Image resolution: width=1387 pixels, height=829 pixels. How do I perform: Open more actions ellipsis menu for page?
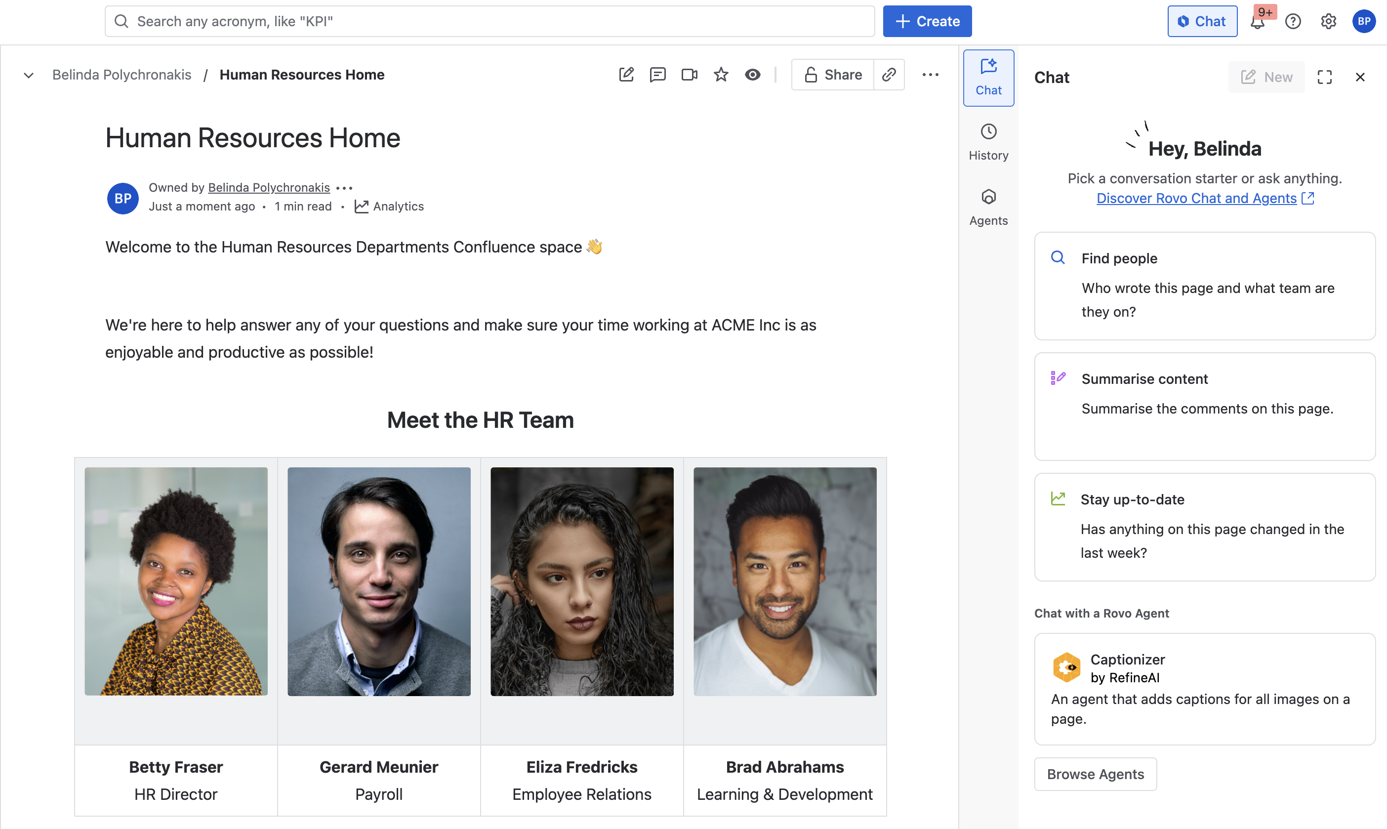coord(930,75)
